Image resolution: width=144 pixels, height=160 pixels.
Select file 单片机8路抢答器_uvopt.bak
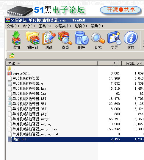coord(35,129)
